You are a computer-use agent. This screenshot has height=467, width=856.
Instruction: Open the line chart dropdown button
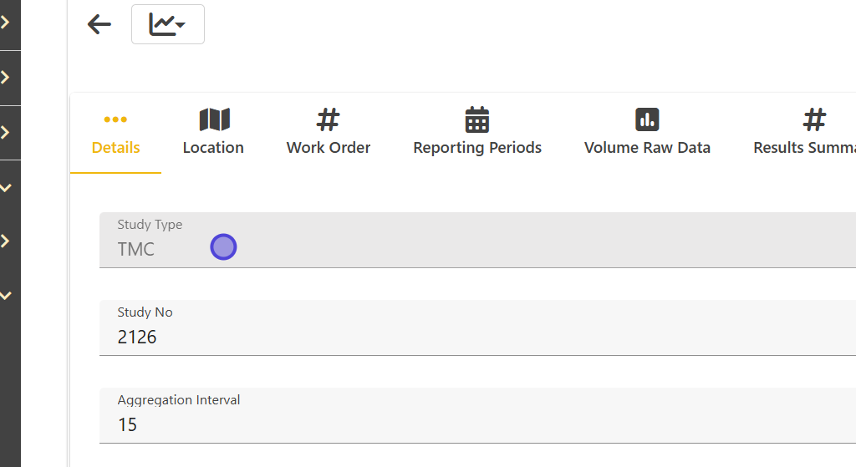point(167,25)
